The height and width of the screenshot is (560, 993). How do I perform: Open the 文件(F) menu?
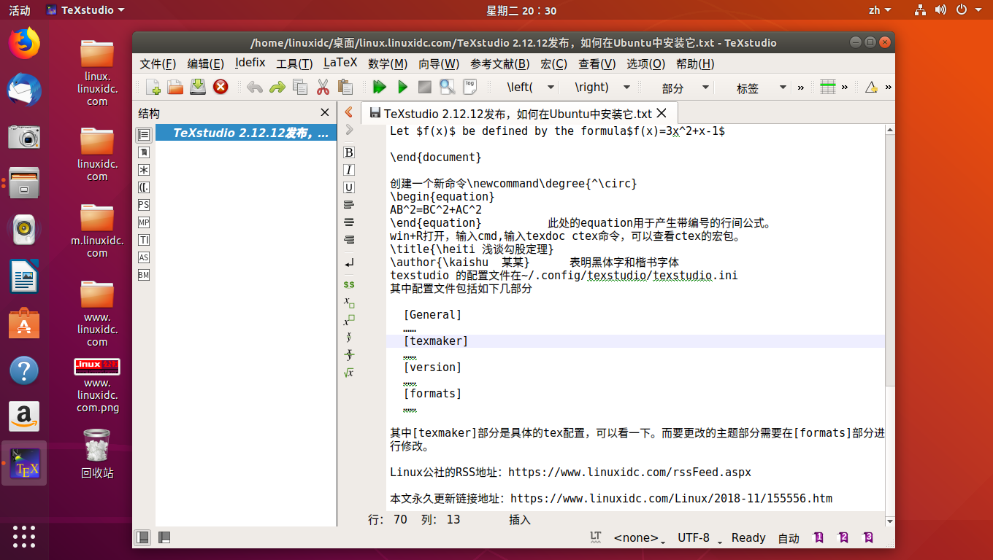click(x=158, y=63)
